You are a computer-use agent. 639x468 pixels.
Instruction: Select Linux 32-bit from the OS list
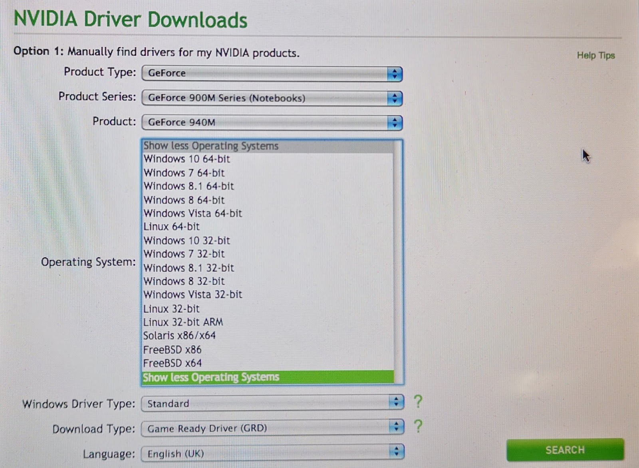[x=268, y=309]
